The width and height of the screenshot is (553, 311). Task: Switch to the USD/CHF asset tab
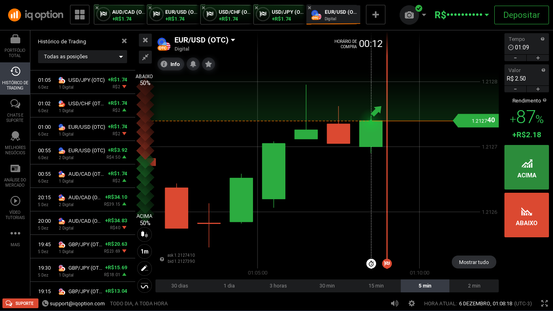[x=227, y=15]
